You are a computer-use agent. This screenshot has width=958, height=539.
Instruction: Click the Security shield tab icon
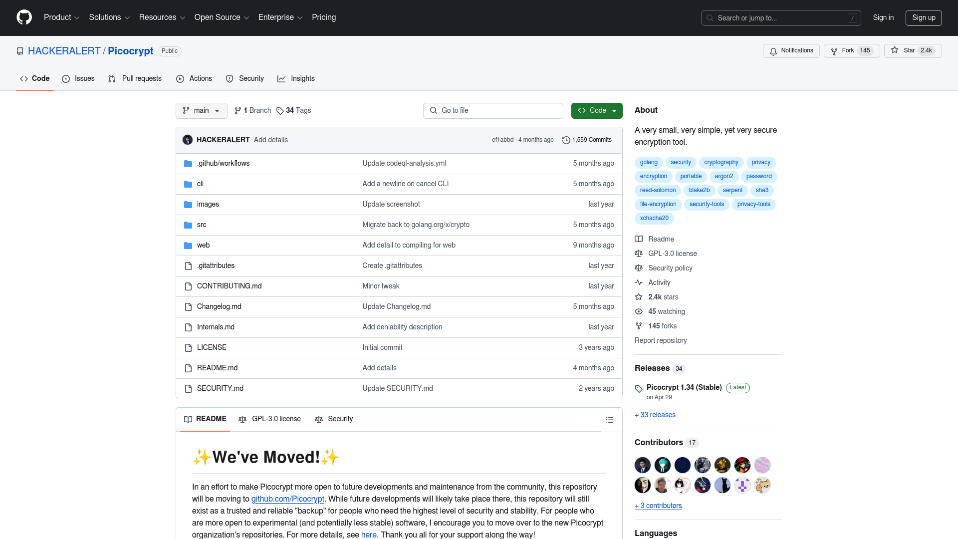pos(230,78)
